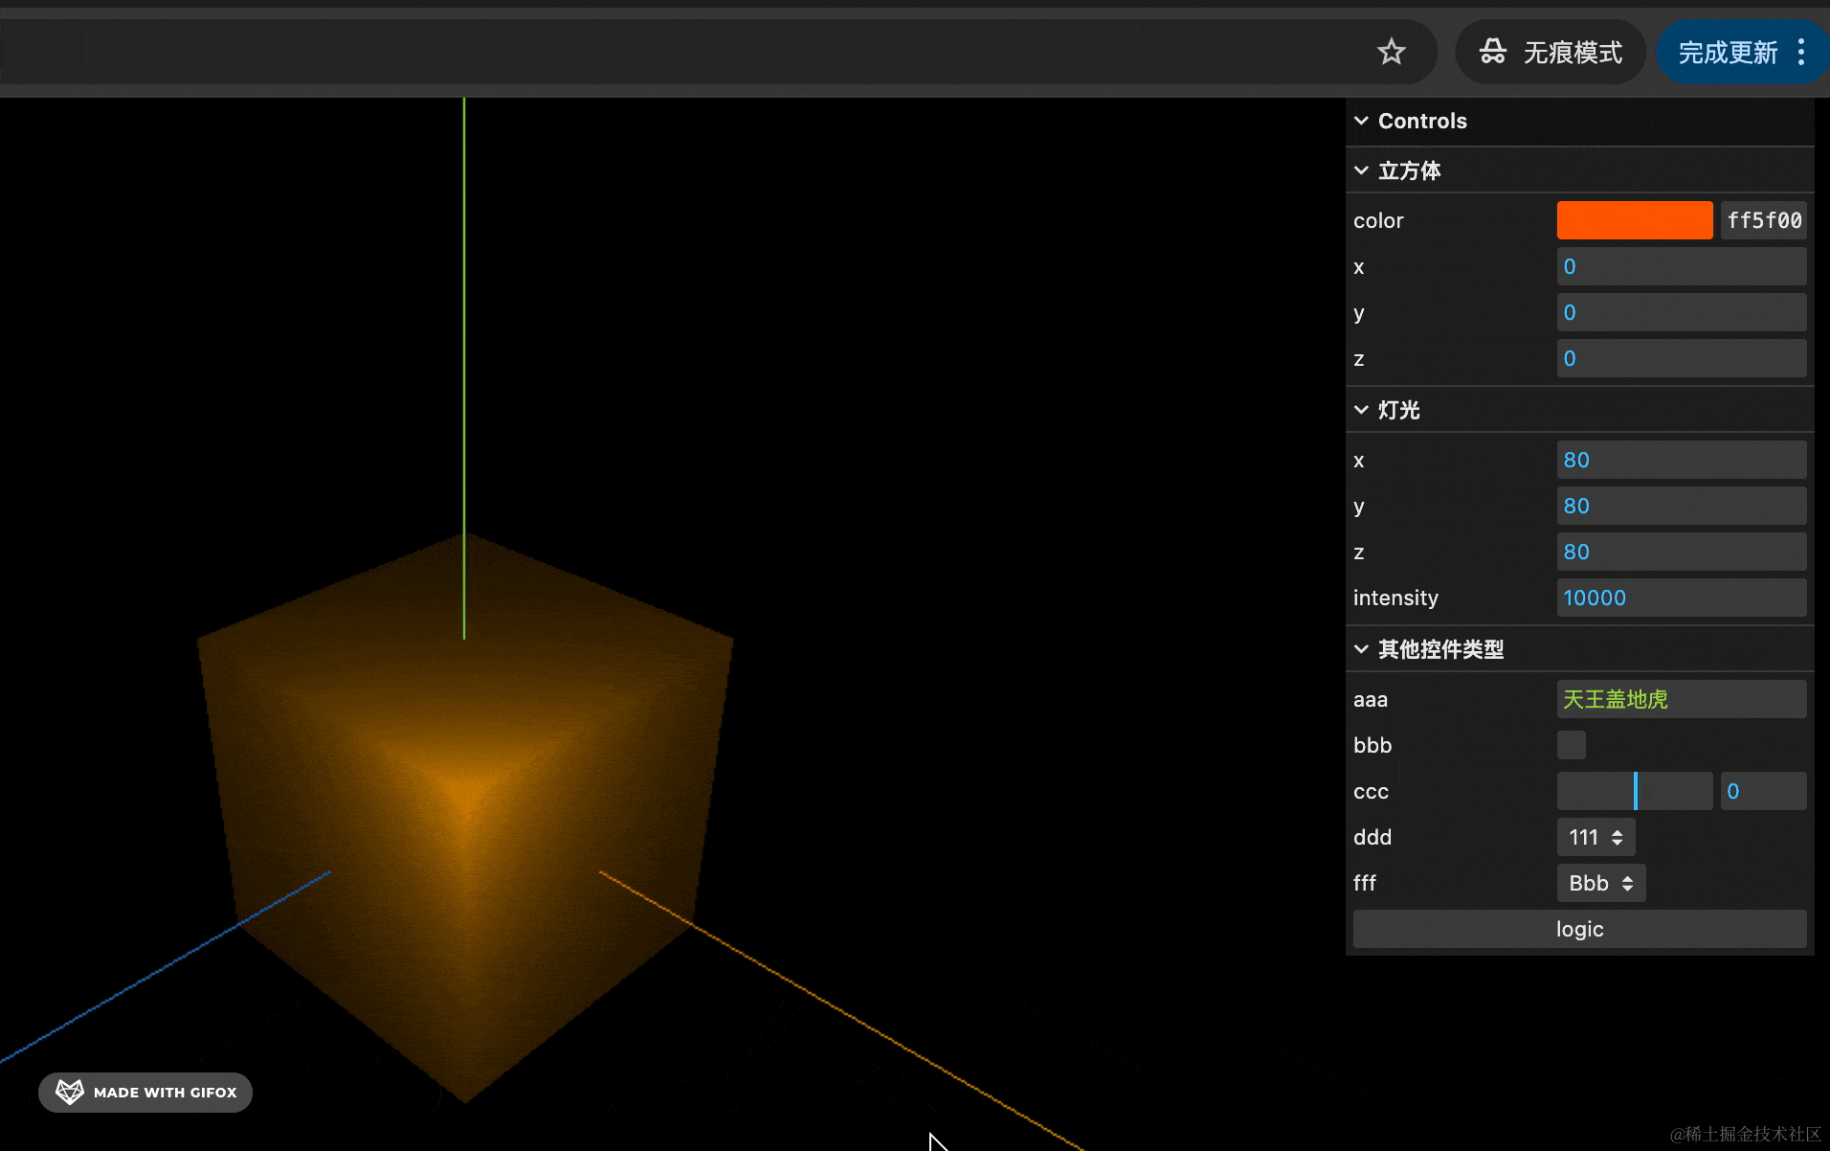
Task: Click the bookmark star icon
Action: pos(1391,52)
